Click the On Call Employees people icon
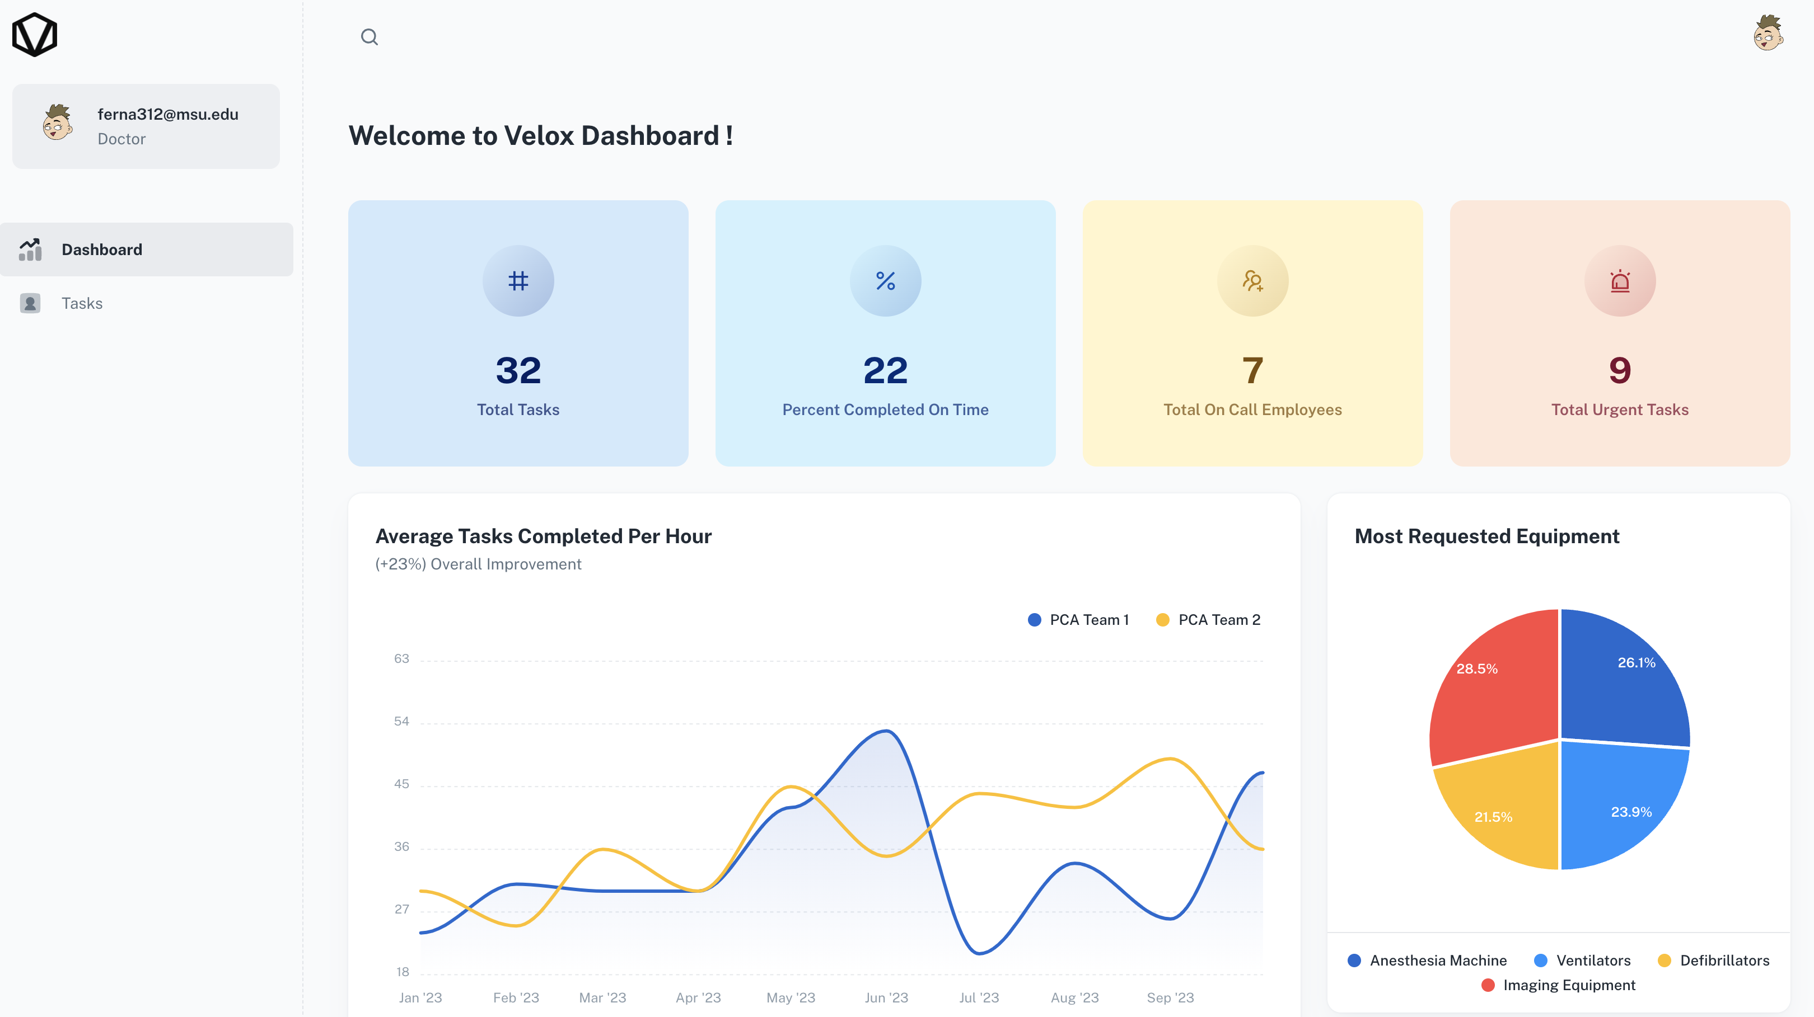The image size is (1814, 1017). (1252, 281)
